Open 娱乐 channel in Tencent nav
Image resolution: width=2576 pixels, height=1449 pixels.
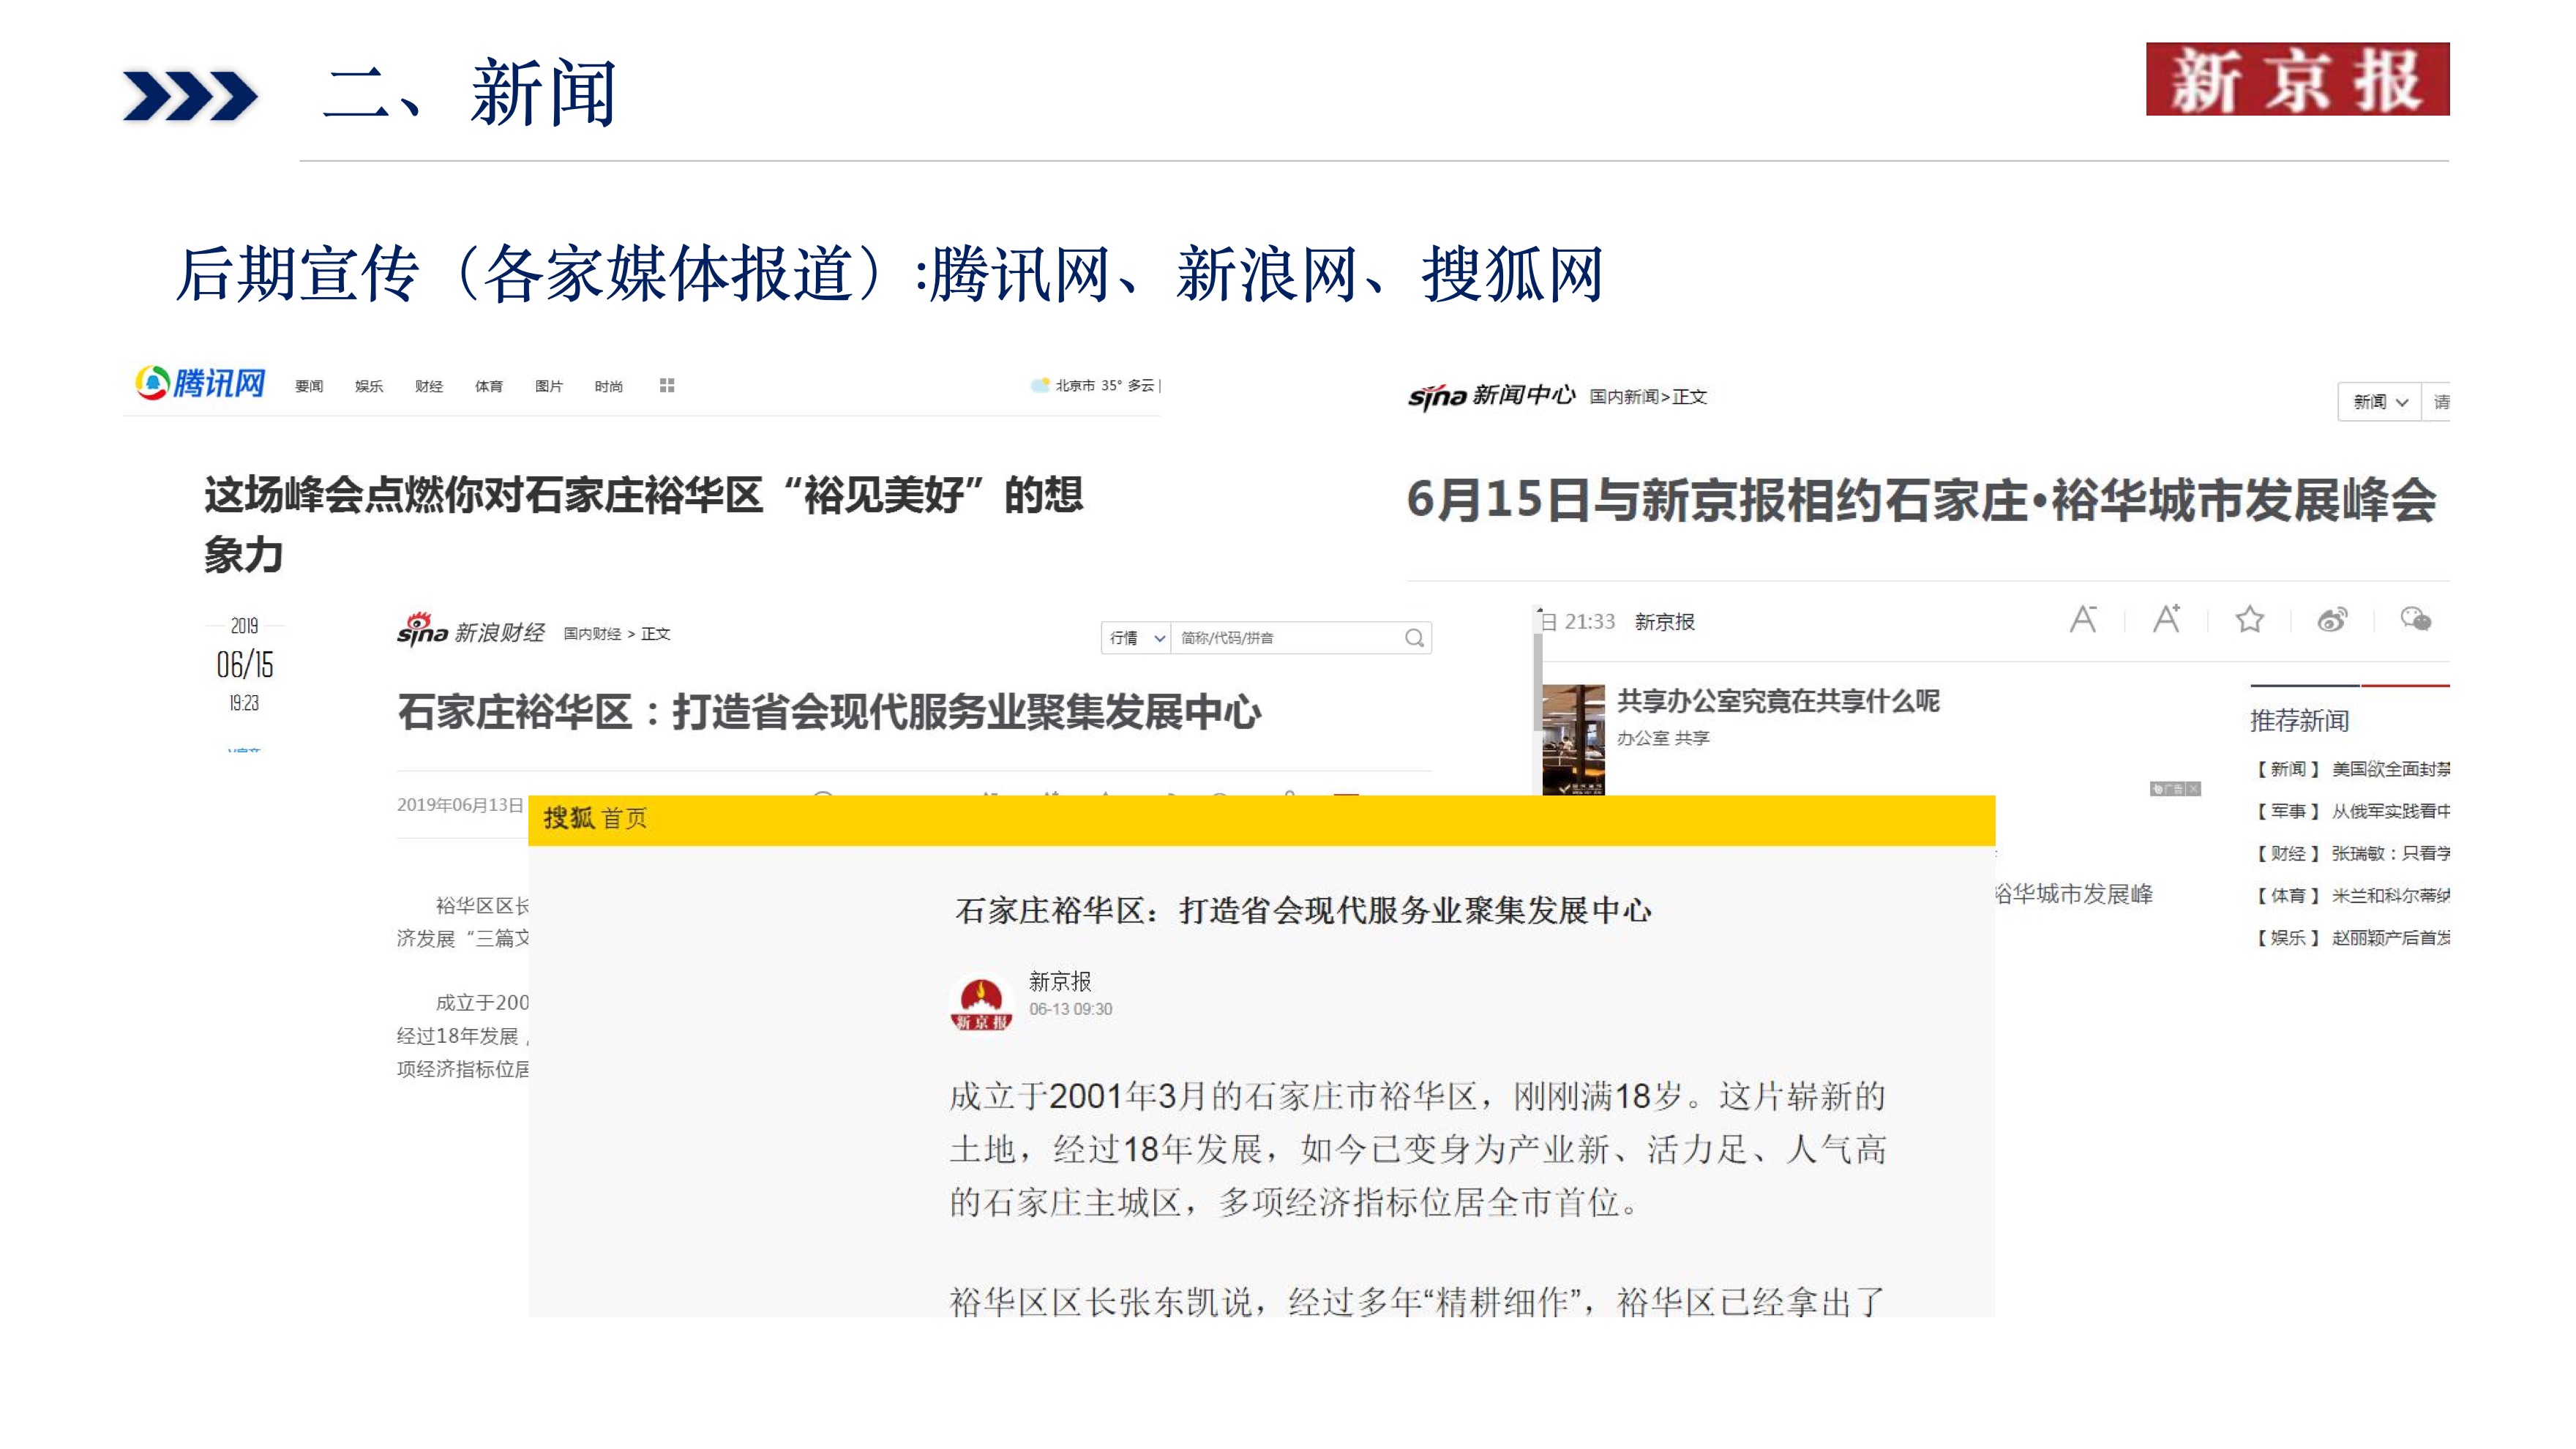(369, 387)
